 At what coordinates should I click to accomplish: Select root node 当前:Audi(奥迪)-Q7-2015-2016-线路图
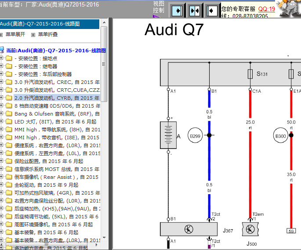[x=56, y=51]
